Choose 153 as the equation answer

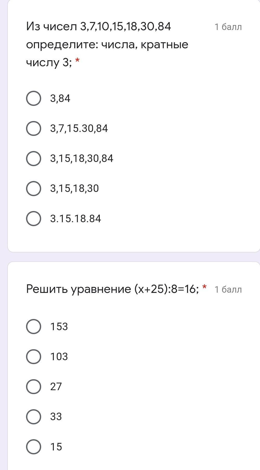tap(34, 327)
